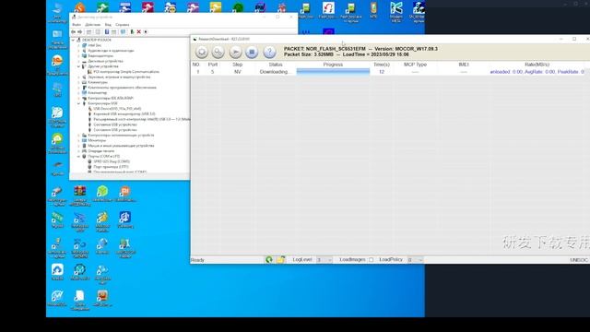The width and height of the screenshot is (590, 332).
Task: Expand the Видеоадаптеры category
Action: tap(79, 55)
